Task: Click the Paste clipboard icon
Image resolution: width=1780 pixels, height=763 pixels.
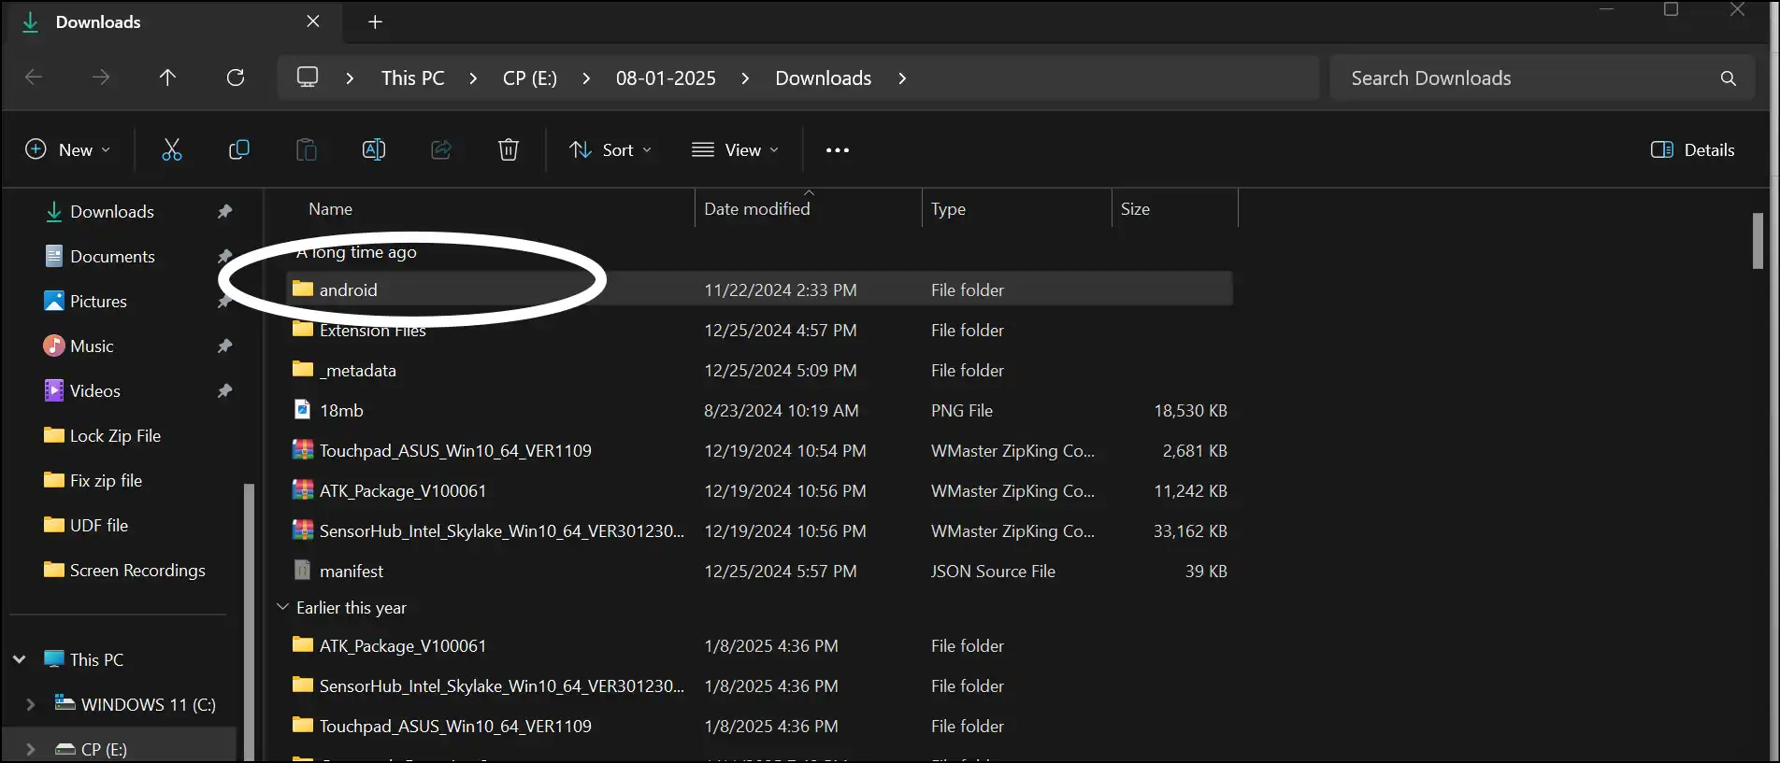Action: [x=307, y=149]
